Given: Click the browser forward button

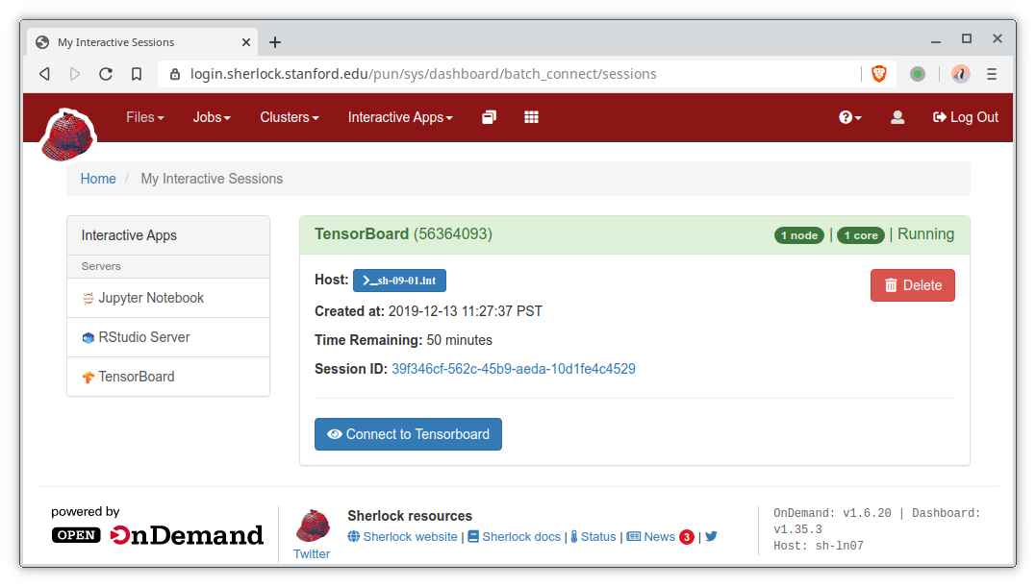Looking at the screenshot, I should pyautogui.click(x=75, y=74).
